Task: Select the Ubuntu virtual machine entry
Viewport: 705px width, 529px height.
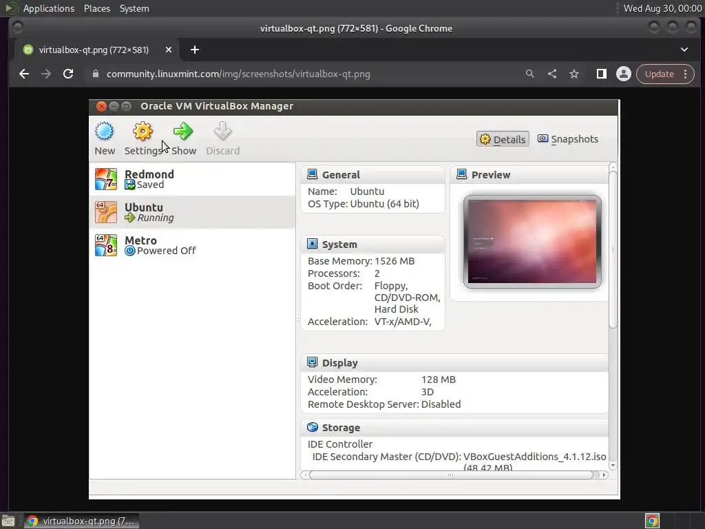Action: click(193, 212)
